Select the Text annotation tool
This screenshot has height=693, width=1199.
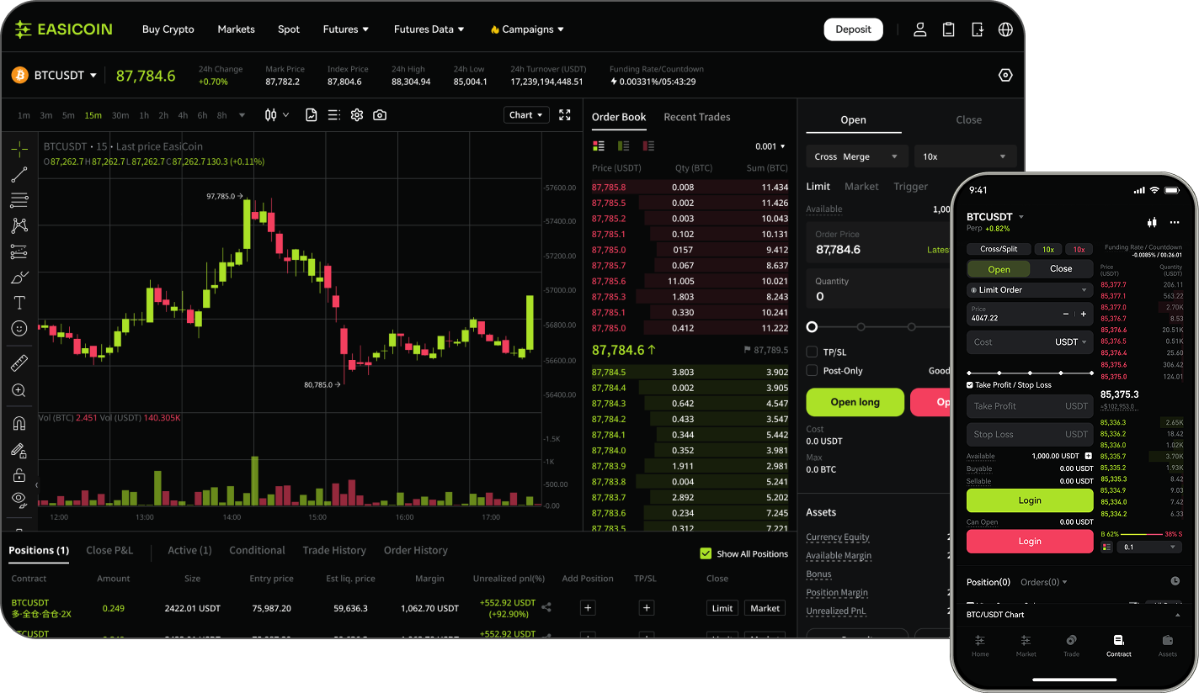19,303
